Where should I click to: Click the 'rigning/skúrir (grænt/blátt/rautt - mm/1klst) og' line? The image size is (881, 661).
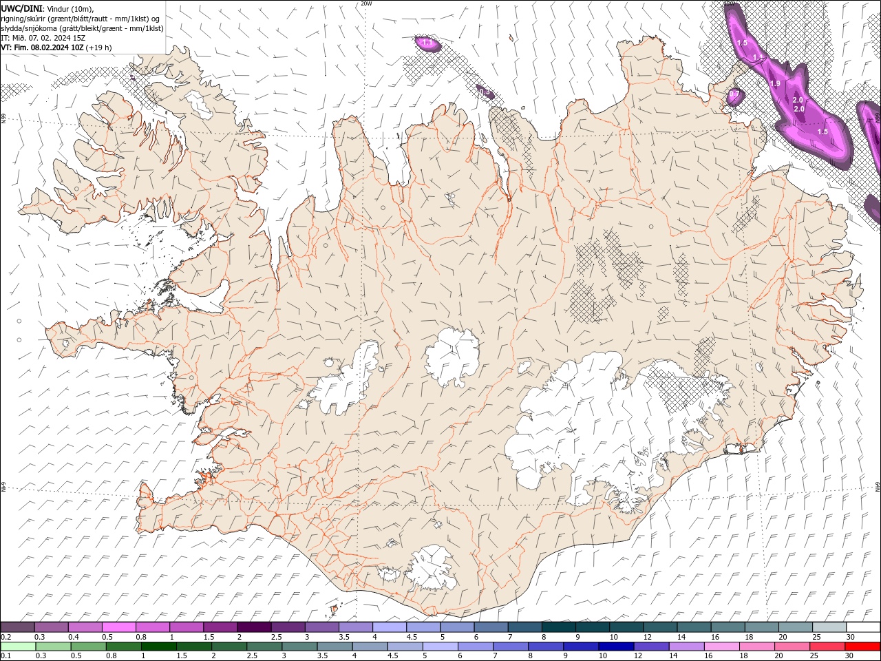click(81, 18)
